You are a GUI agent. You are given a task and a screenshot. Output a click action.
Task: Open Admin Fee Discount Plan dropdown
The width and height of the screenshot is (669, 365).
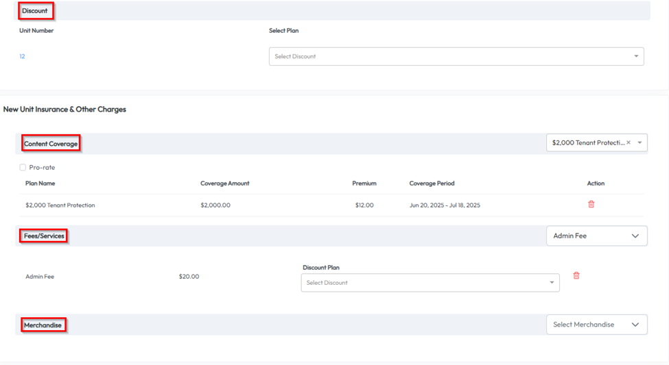point(430,282)
